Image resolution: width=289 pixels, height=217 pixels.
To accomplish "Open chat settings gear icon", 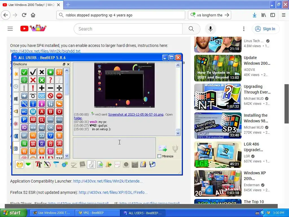I will (65, 164).
